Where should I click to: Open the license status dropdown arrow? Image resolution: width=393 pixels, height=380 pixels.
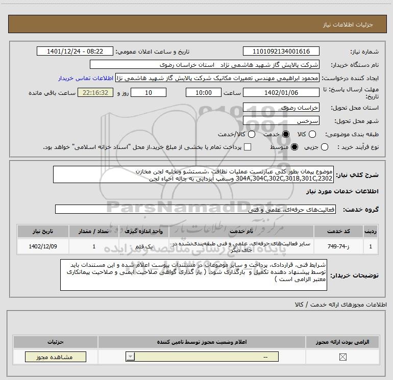point(130,357)
